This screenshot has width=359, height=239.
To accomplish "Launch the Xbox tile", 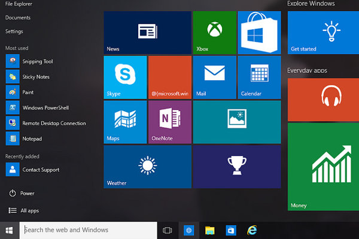I will tap(215, 32).
